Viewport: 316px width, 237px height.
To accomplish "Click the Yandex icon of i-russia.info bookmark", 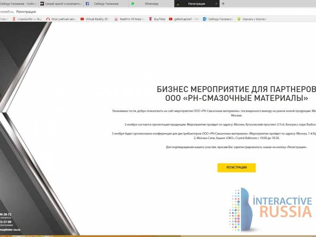I will 14,19.
